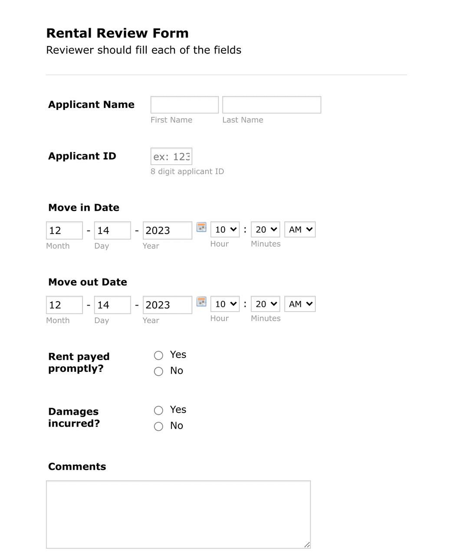Select the Applicant ID field

pyautogui.click(x=171, y=156)
